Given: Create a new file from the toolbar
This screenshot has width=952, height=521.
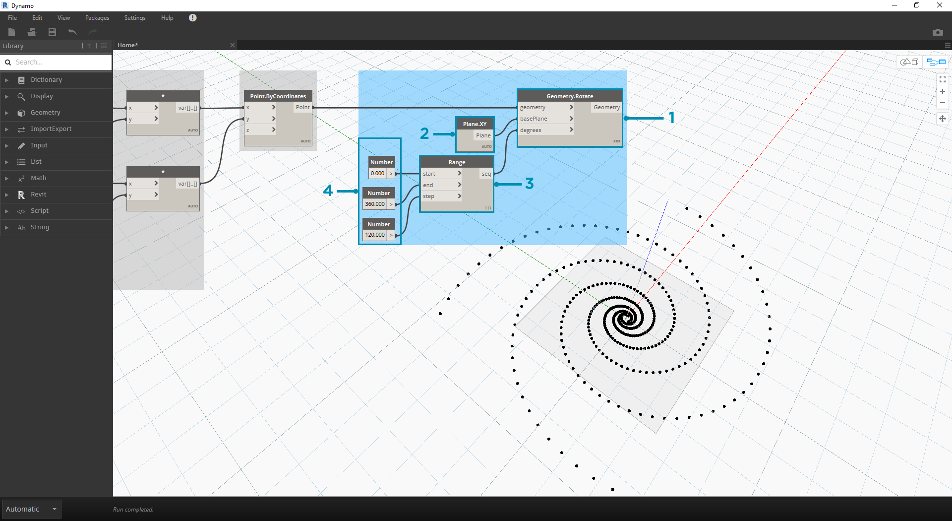Looking at the screenshot, I should coord(12,32).
